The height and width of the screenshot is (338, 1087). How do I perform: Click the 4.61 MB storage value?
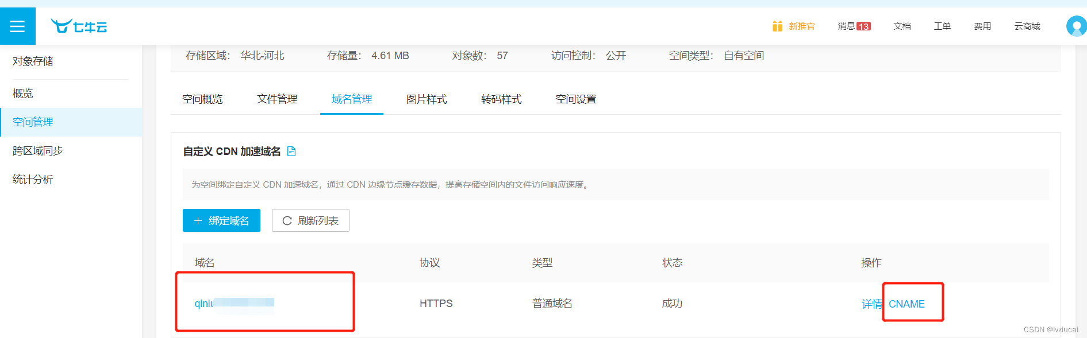(x=390, y=56)
